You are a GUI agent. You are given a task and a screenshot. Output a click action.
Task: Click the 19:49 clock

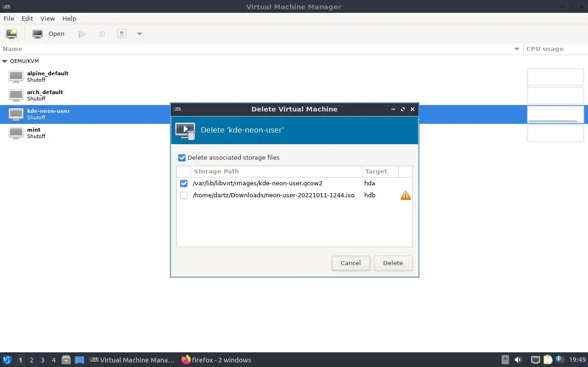[x=577, y=360]
